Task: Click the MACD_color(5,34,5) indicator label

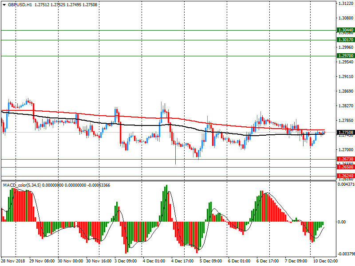Action: click(22, 184)
